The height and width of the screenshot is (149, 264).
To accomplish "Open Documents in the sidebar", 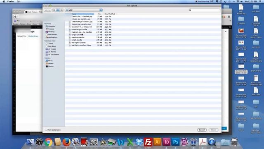I will pyautogui.click(x=51, y=34).
